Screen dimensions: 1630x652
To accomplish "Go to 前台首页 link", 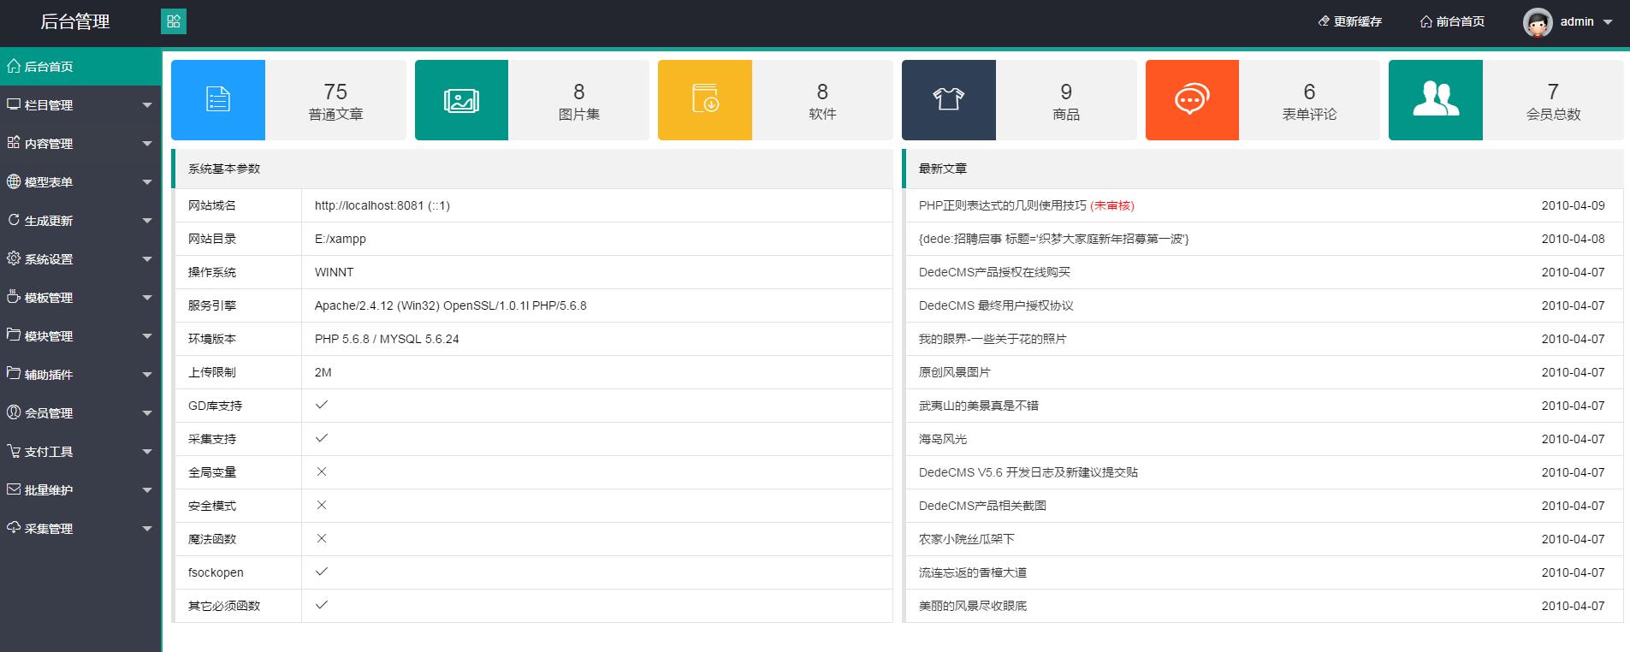I will coord(1453,21).
